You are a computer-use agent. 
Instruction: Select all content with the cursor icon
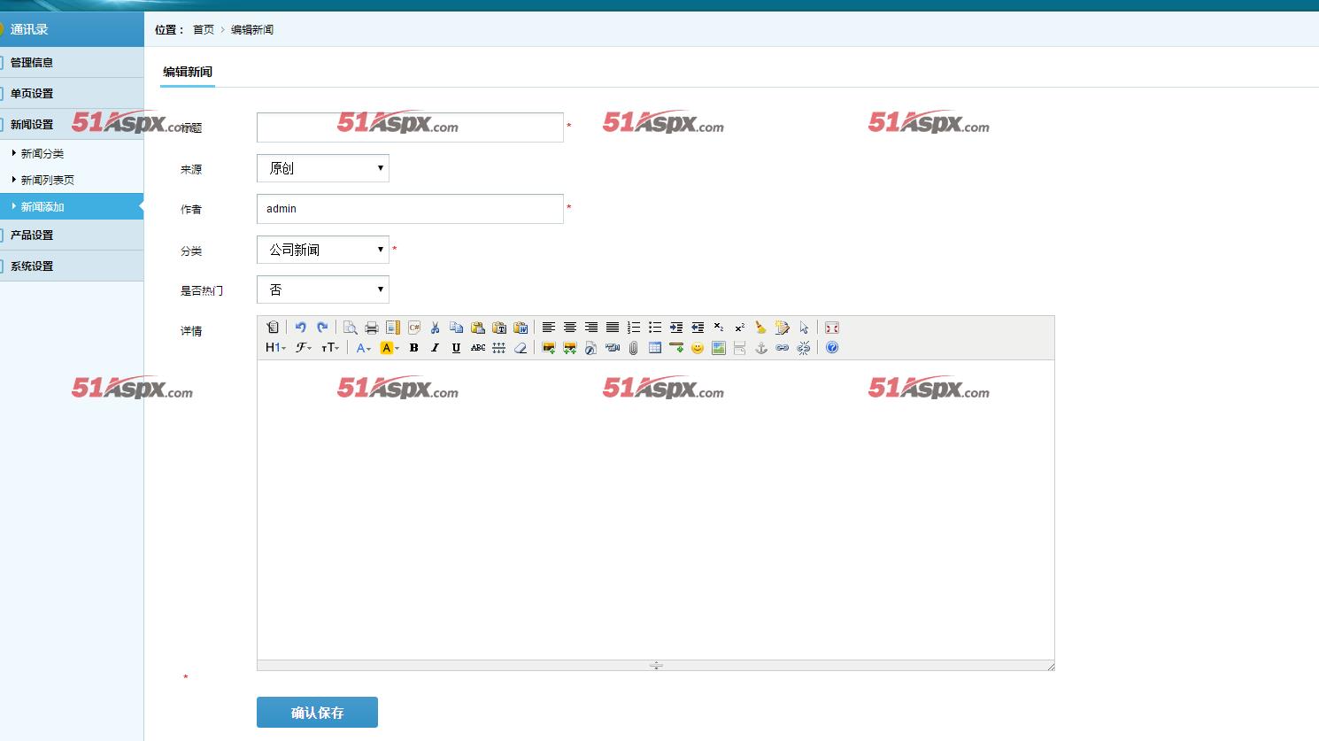[804, 328]
